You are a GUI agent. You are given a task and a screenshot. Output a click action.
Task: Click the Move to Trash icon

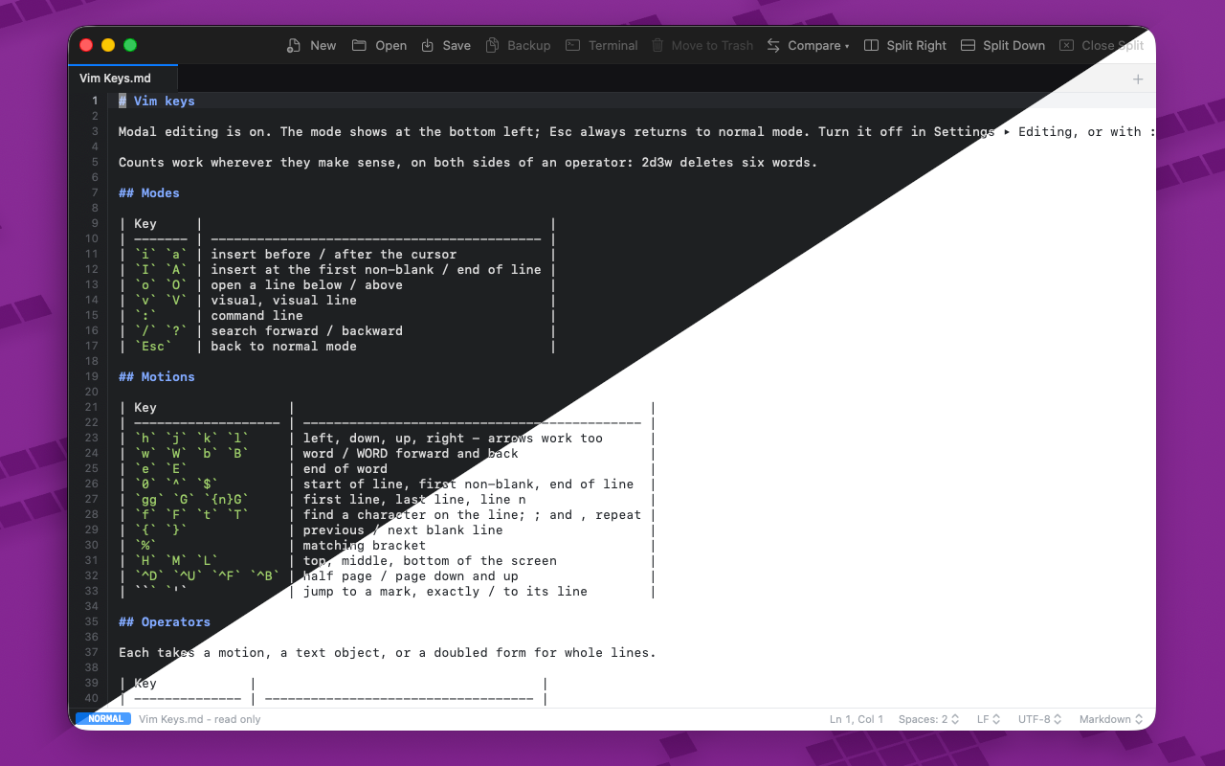pos(657,45)
